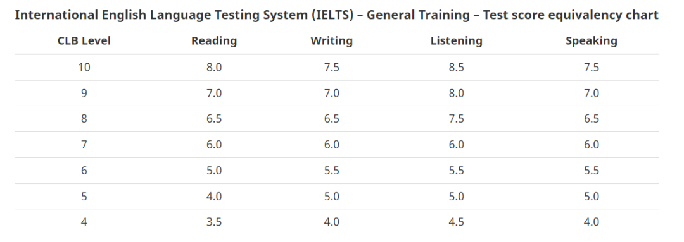Select CLB Level 5 cell
The height and width of the screenshot is (242, 684).
tap(84, 197)
